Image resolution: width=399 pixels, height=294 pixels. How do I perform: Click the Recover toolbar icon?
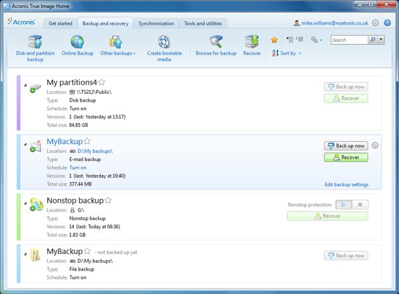click(x=251, y=43)
